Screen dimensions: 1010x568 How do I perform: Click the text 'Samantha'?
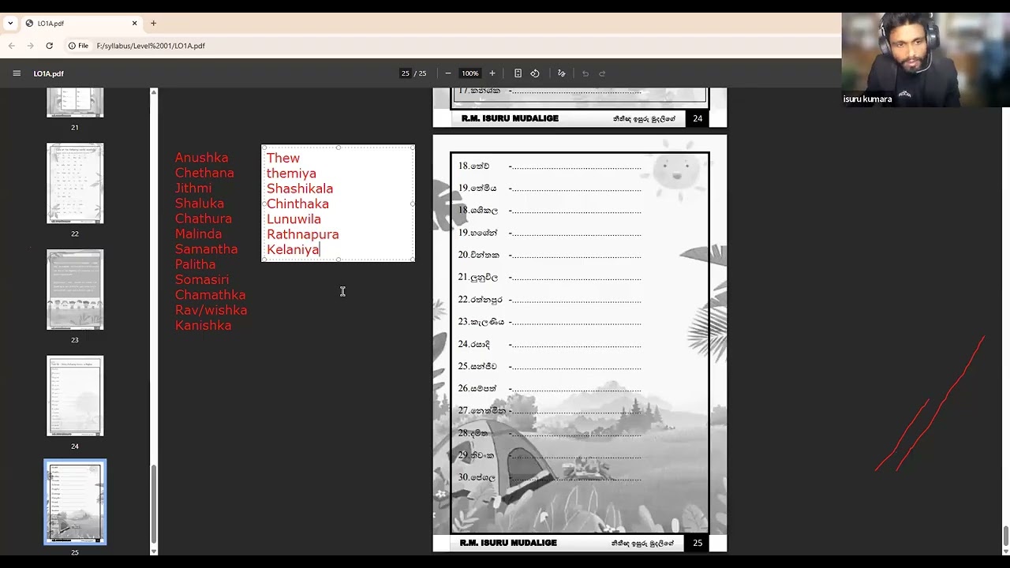click(x=207, y=249)
